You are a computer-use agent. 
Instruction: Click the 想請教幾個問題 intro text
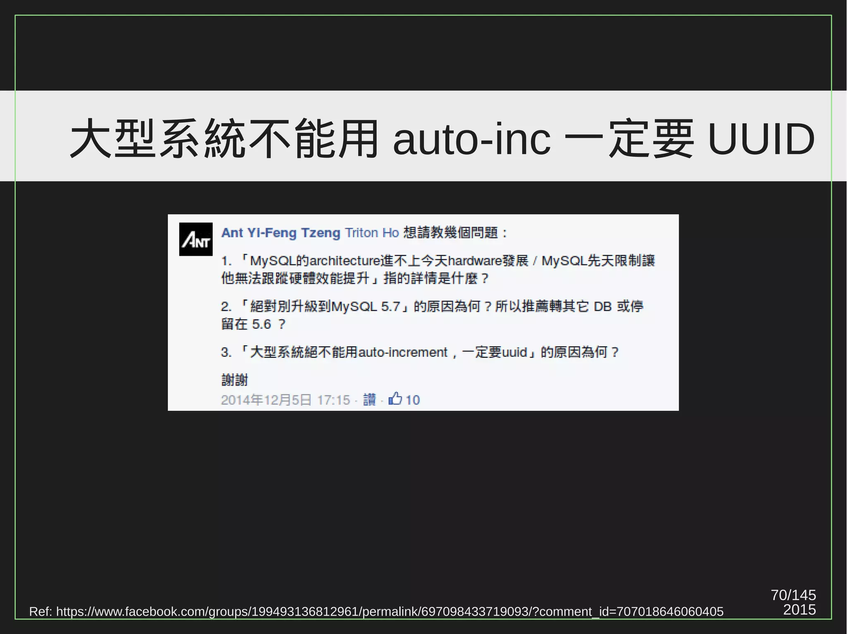pos(455,233)
